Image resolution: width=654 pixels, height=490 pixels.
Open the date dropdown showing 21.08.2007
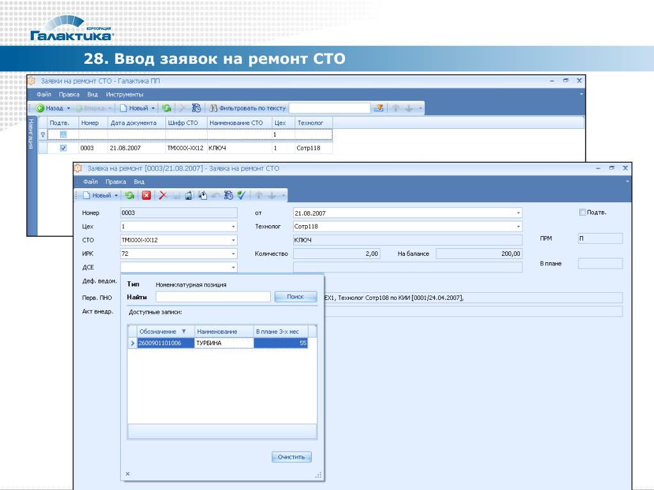point(519,213)
